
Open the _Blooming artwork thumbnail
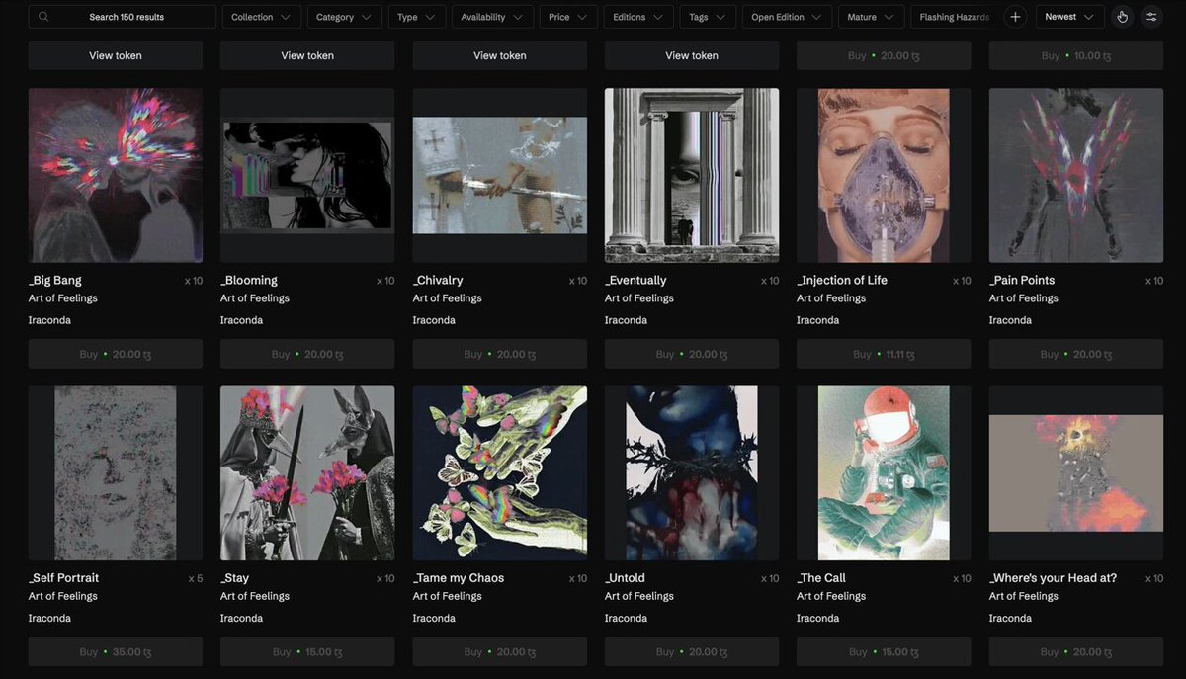307,175
